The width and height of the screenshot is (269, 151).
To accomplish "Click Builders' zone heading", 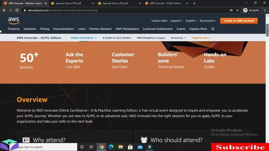I will tap(168, 58).
